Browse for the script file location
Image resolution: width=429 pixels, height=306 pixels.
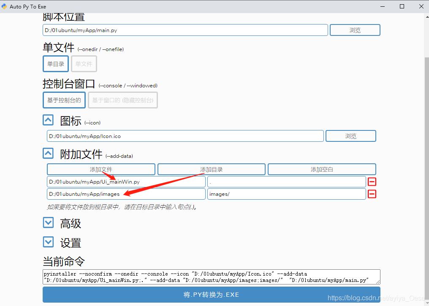click(x=355, y=30)
